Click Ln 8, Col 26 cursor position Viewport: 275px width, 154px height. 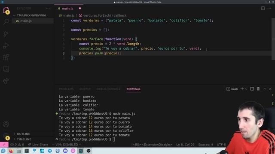185,145
